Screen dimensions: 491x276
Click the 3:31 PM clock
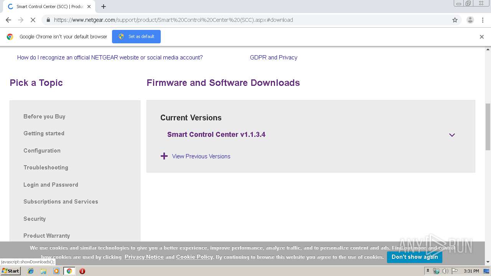coord(471,271)
